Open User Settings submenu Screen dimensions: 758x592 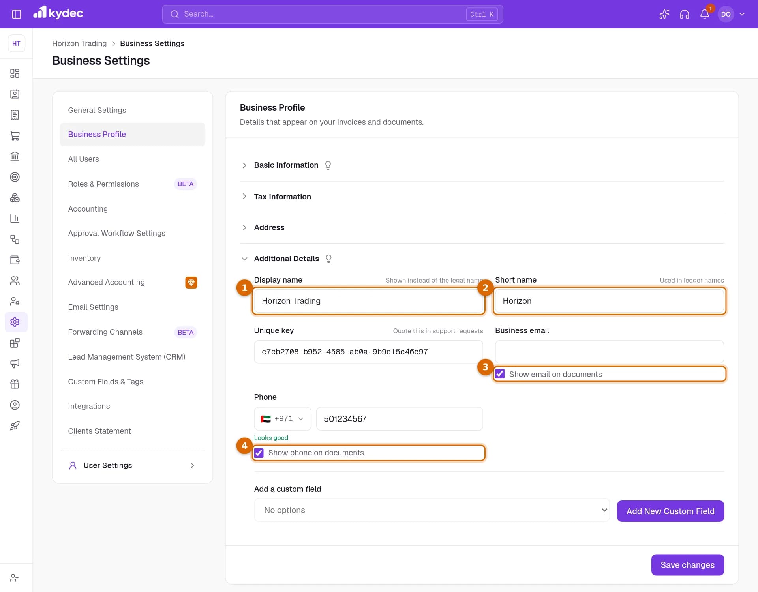click(132, 466)
